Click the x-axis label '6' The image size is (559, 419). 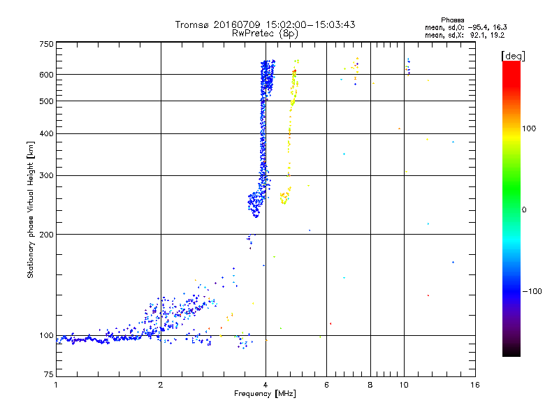(326, 385)
